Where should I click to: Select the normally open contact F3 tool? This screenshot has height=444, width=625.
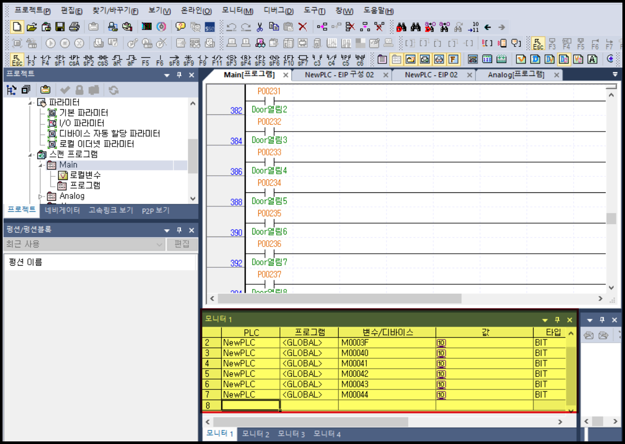click(x=31, y=59)
